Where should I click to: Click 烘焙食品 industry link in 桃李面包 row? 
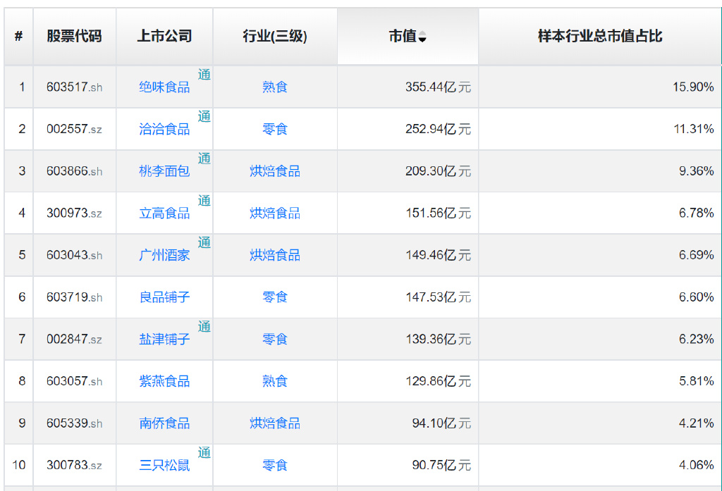click(275, 171)
